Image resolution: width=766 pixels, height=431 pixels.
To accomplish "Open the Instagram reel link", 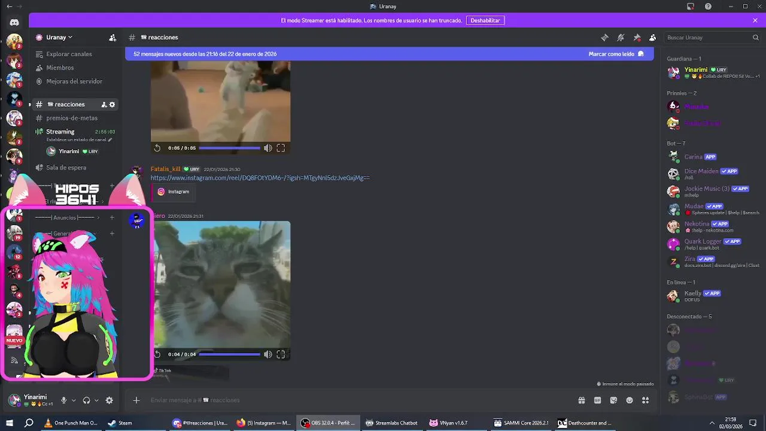I will pyautogui.click(x=260, y=178).
